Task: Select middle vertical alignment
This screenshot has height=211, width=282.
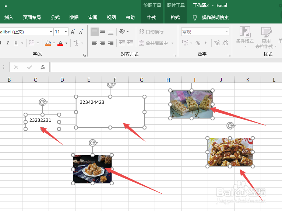Action: (x=103, y=32)
